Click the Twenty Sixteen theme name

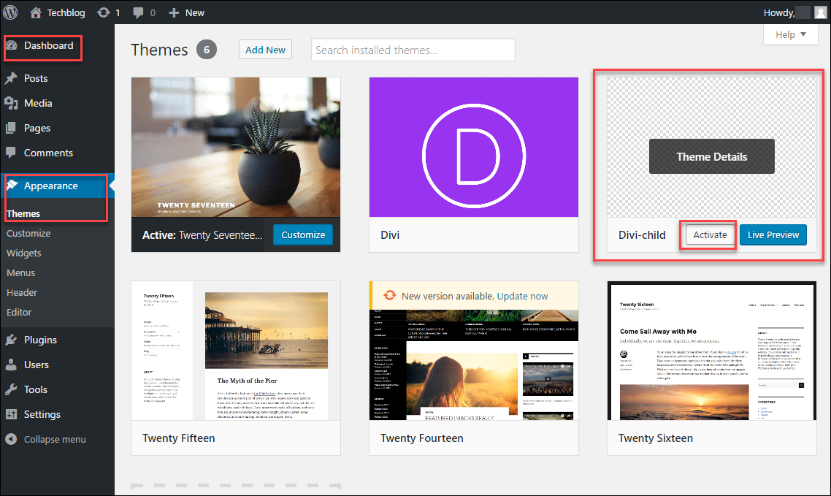pos(656,438)
